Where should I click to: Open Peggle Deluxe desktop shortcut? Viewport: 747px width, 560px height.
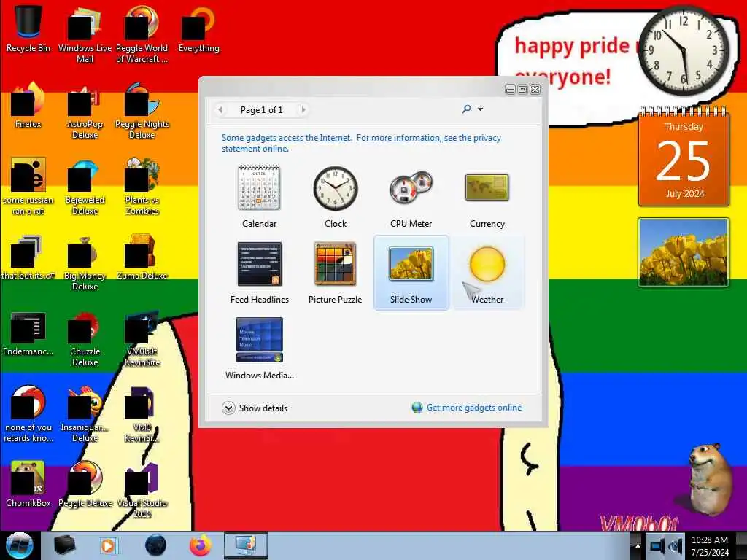pos(85,484)
